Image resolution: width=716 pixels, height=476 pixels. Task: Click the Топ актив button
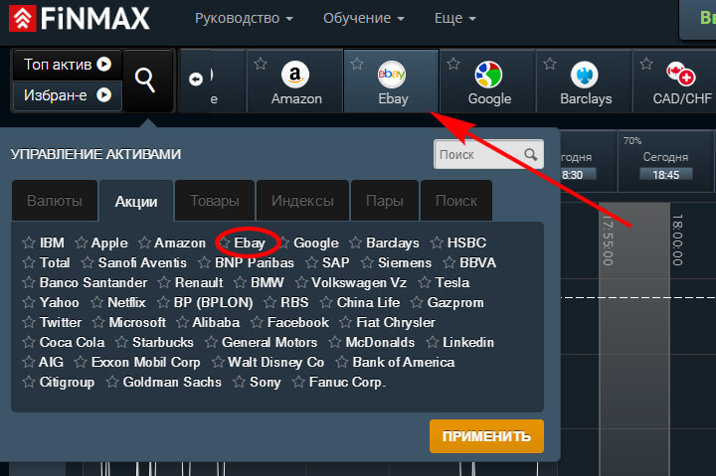click(67, 65)
